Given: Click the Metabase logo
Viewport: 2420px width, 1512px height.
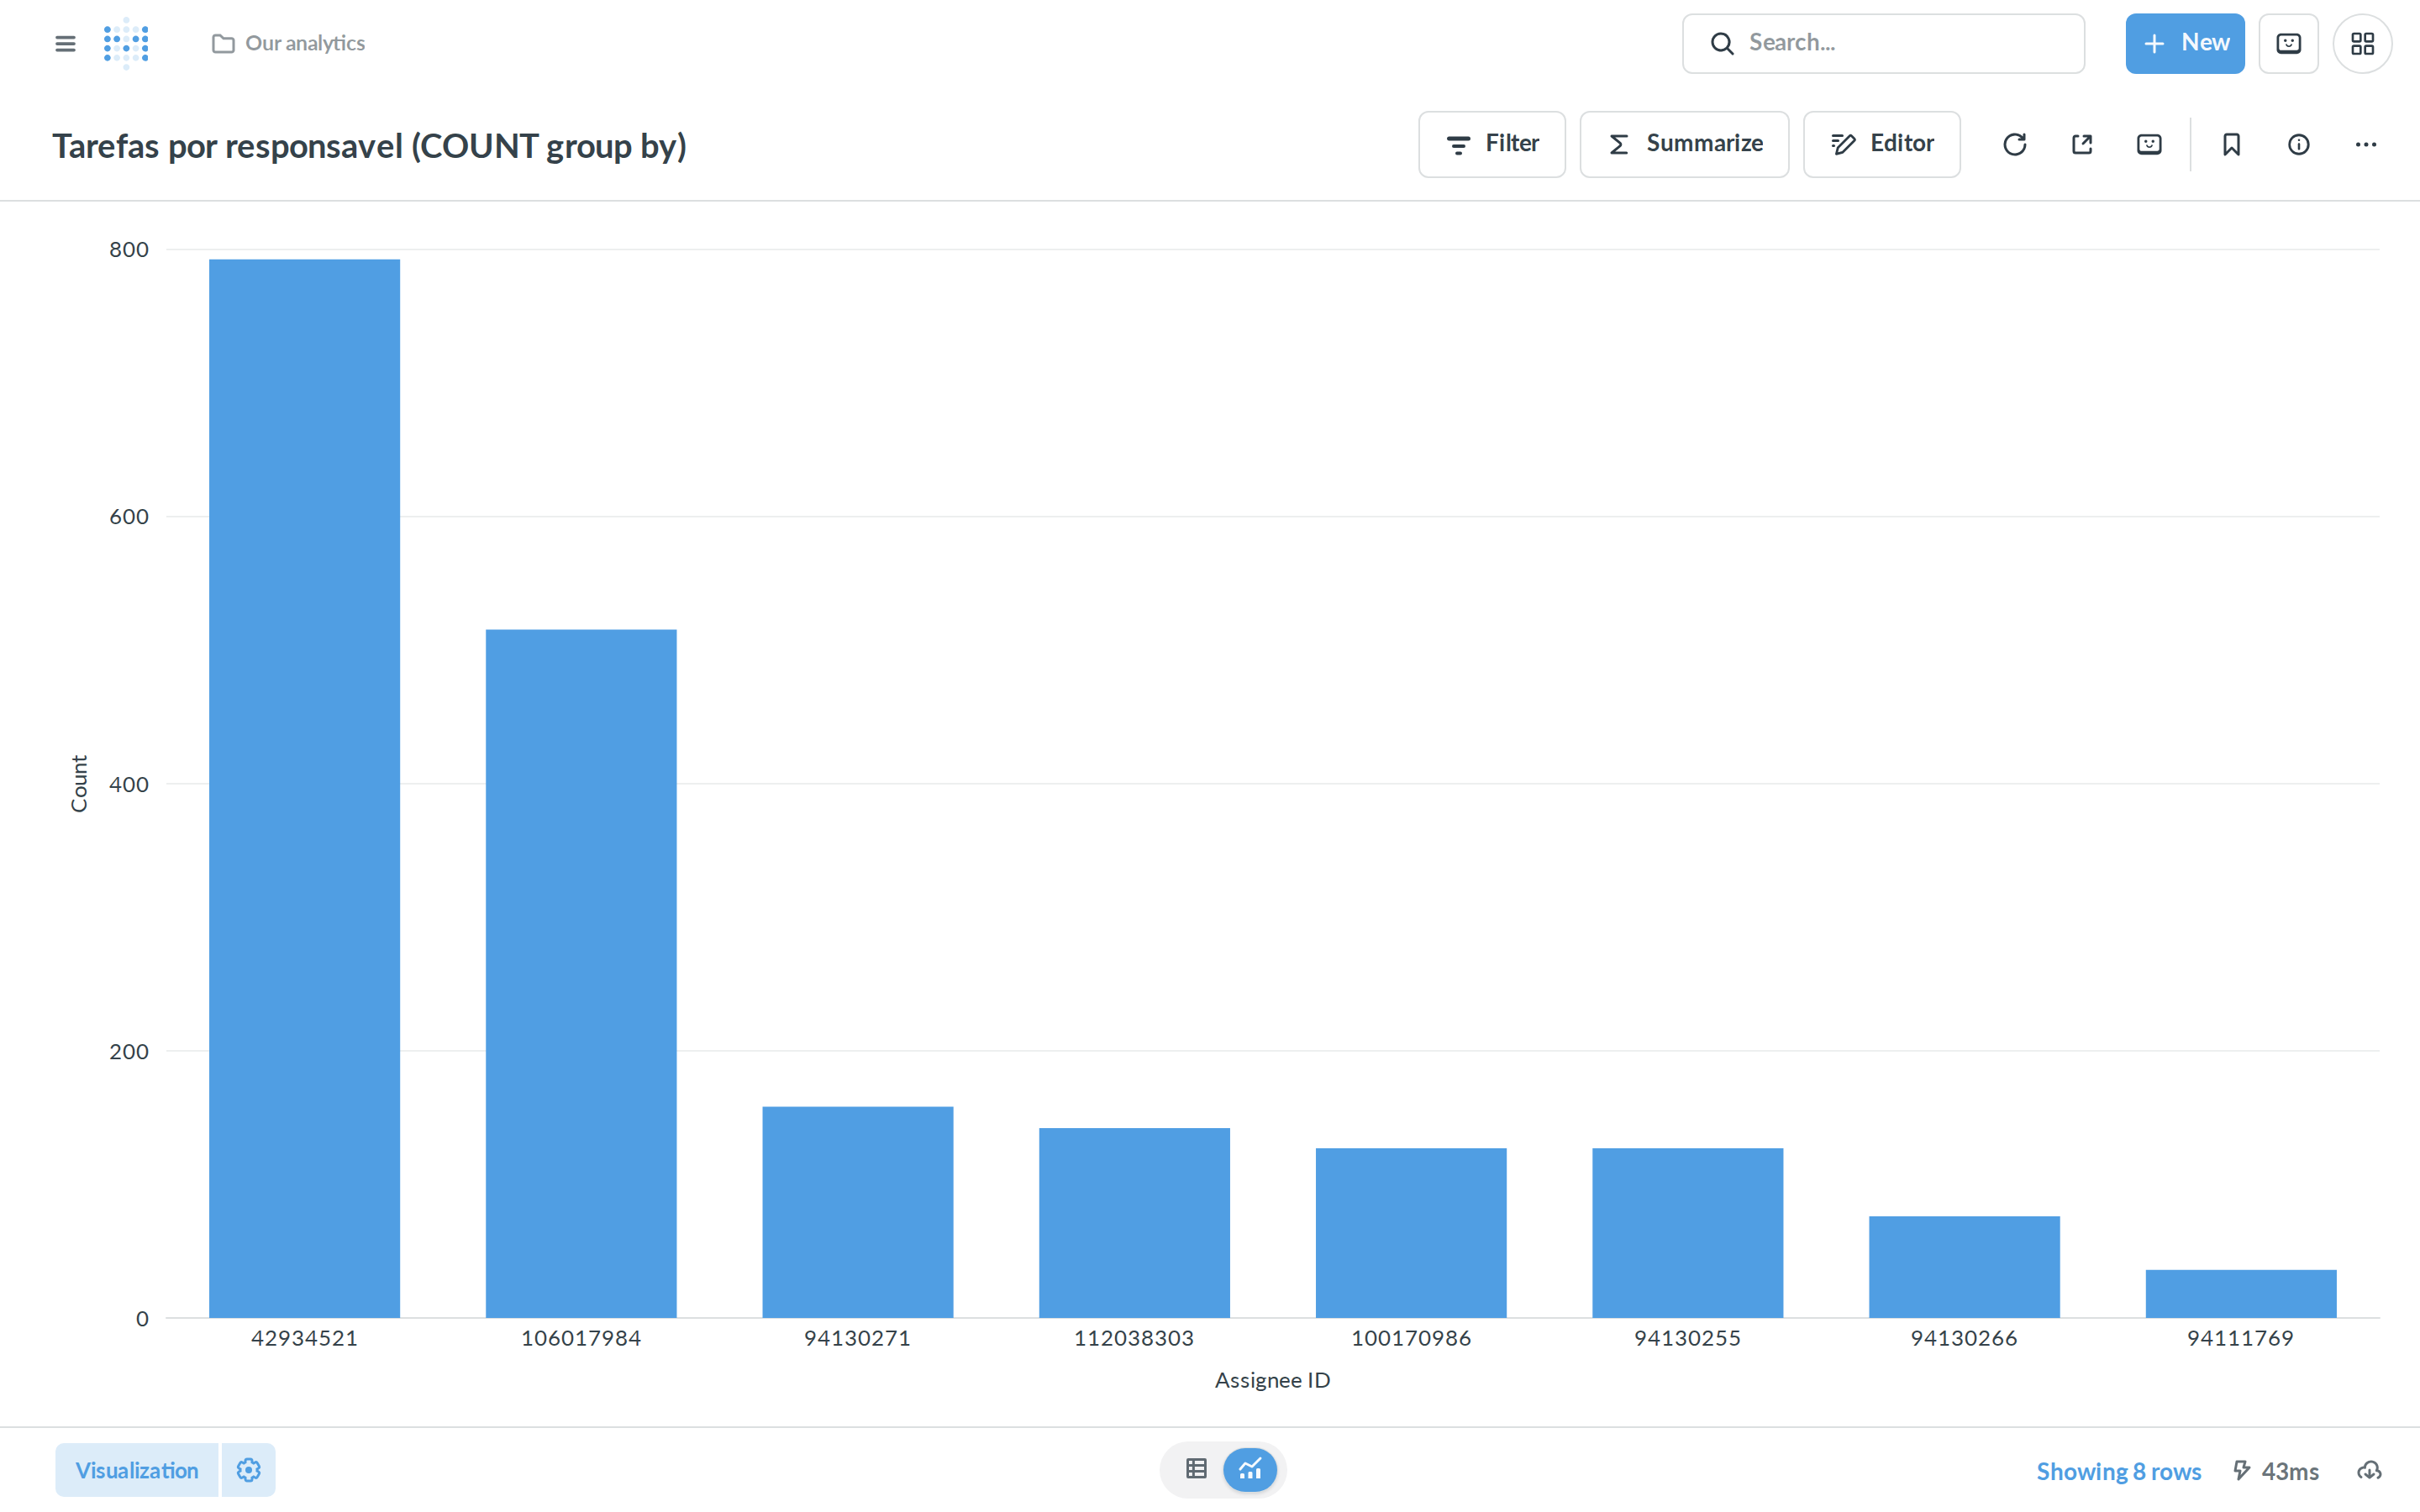Looking at the screenshot, I should (x=127, y=43).
